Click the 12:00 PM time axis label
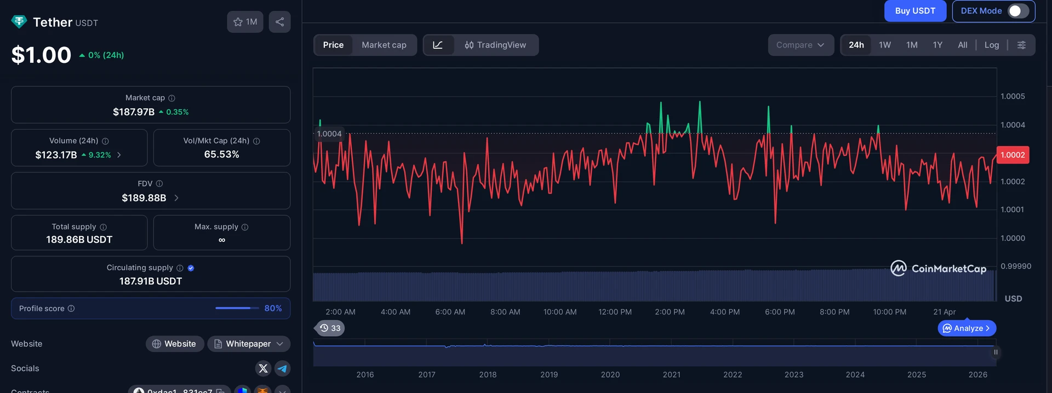The image size is (1052, 393). 615,312
